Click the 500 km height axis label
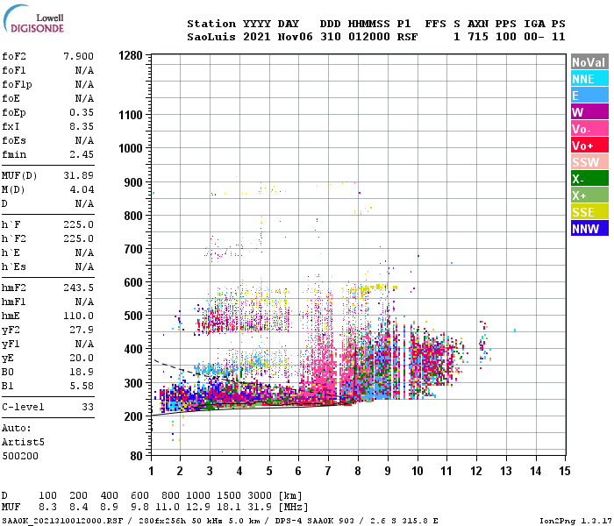The height and width of the screenshot is (526, 614). click(133, 316)
